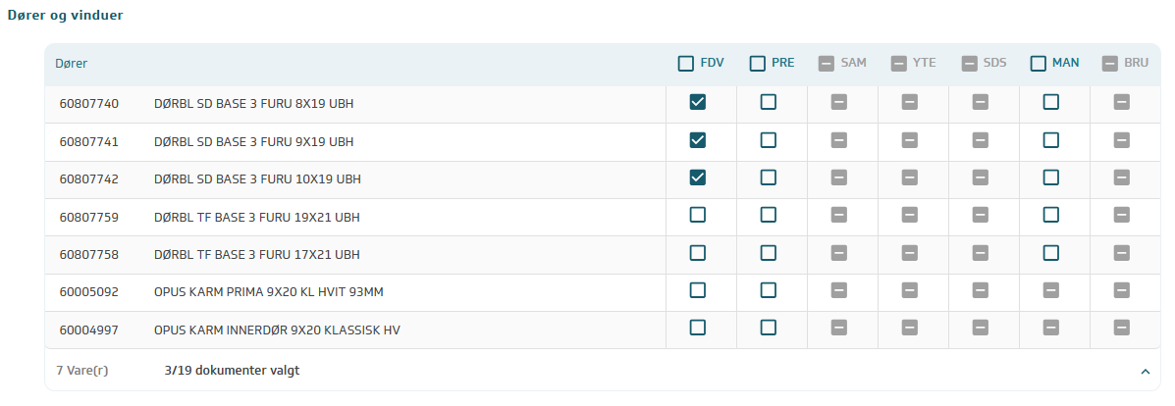Check PRE for product 60807740
Viewport: 1175px width, 406px height.
pos(769,102)
